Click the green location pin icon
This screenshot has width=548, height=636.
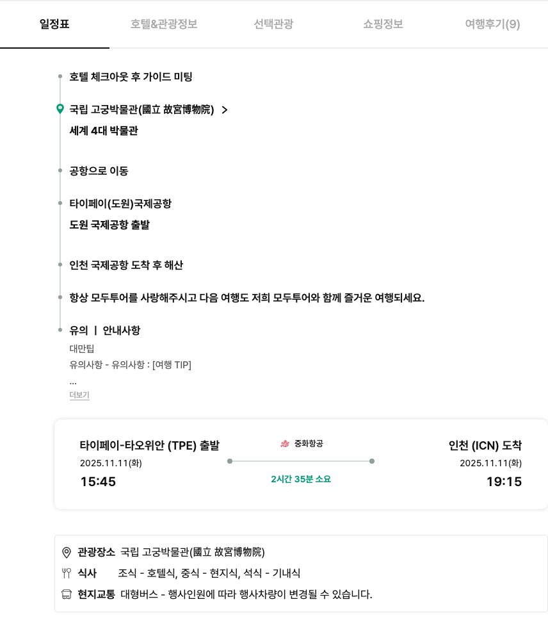point(60,109)
